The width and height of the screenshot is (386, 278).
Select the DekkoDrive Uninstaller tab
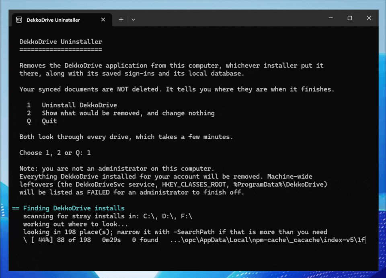(62, 20)
